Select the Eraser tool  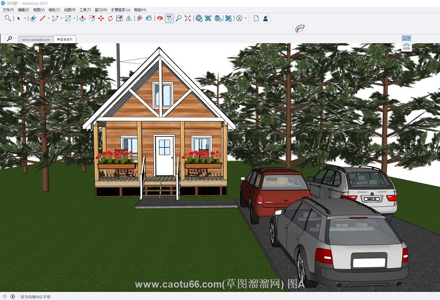coord(33,18)
